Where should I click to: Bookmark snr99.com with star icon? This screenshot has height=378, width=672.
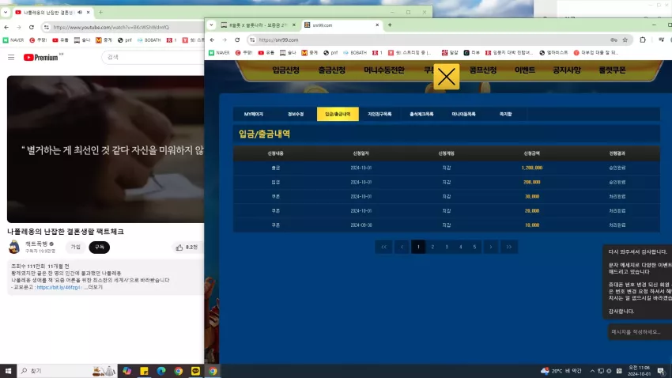click(625, 40)
